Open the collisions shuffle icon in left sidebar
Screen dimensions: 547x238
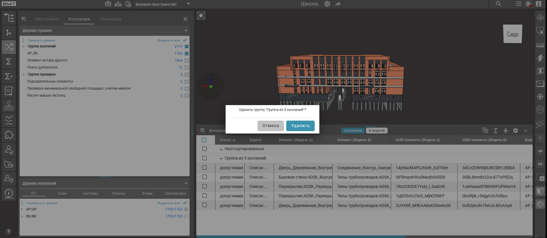pyautogui.click(x=9, y=47)
